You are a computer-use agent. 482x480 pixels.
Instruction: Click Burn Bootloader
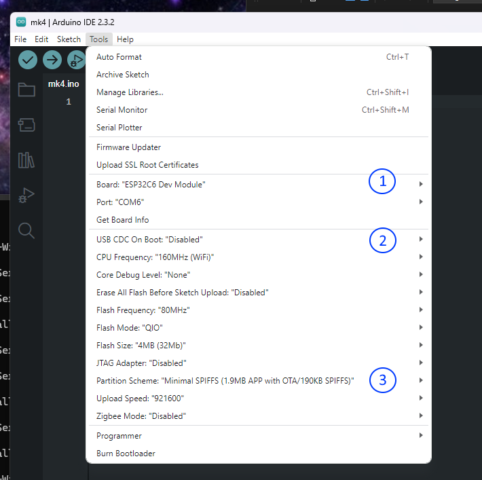click(258, 454)
